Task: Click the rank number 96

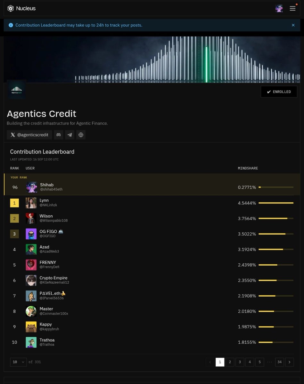Action: point(15,187)
